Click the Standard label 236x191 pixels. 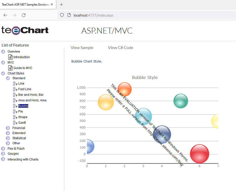click(19, 78)
